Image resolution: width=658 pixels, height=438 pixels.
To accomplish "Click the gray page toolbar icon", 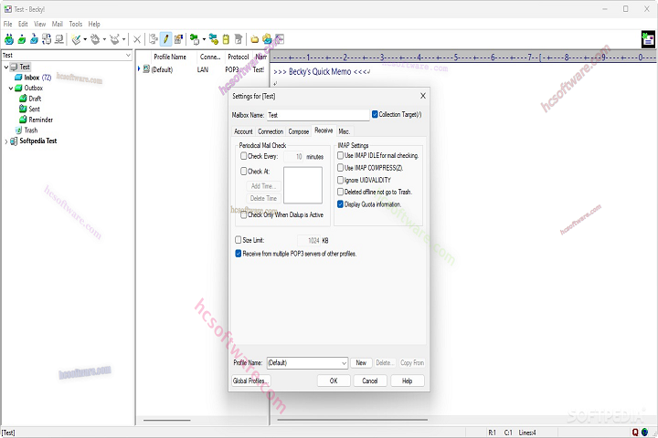I will coord(239,39).
